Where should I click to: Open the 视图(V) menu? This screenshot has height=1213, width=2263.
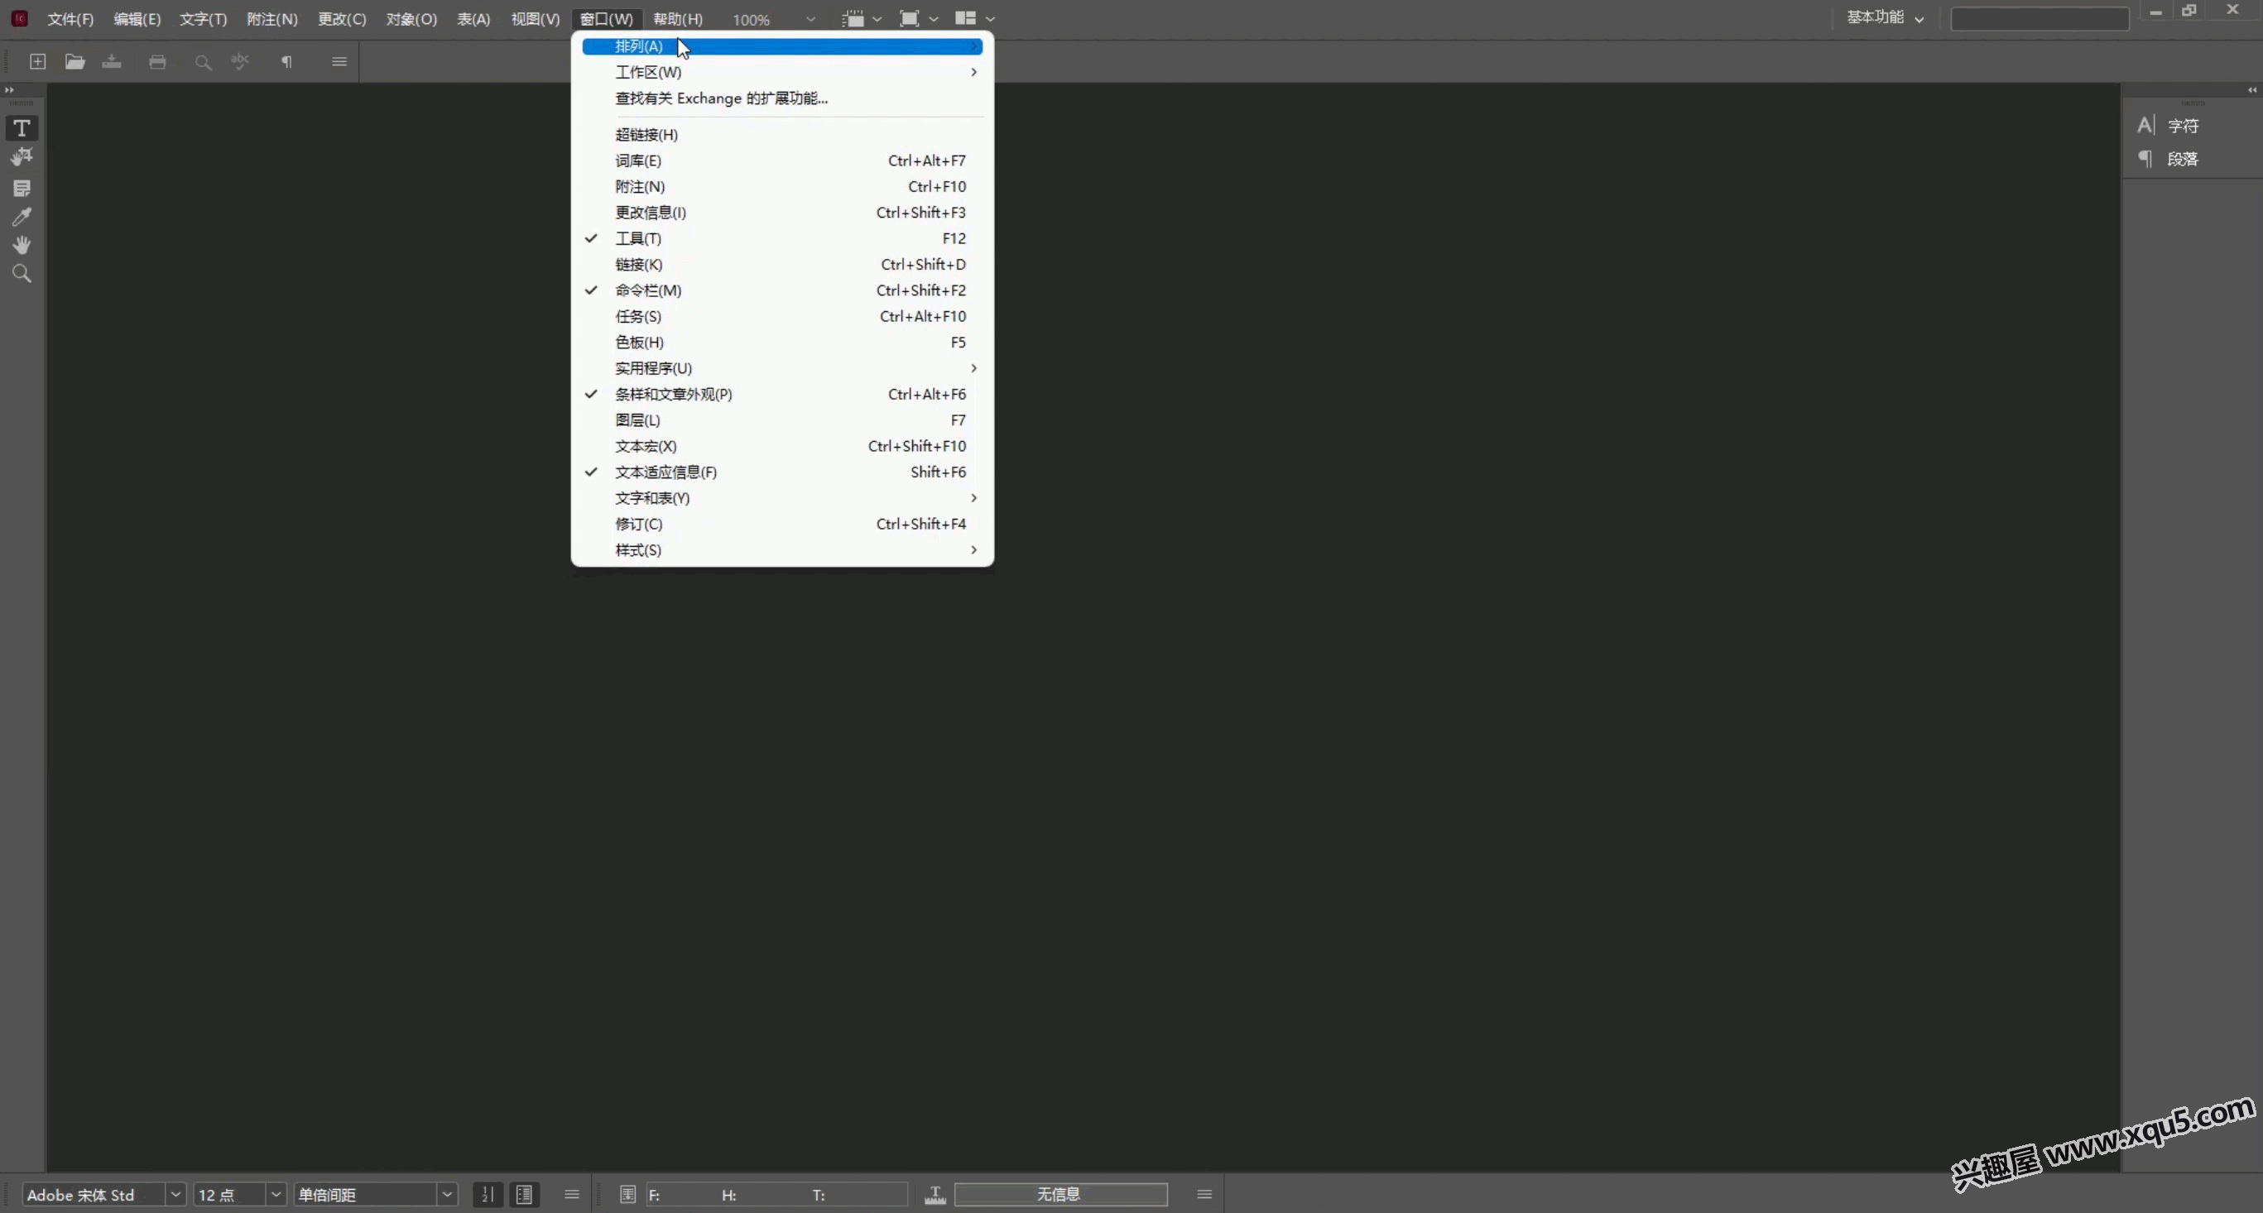pyautogui.click(x=535, y=19)
